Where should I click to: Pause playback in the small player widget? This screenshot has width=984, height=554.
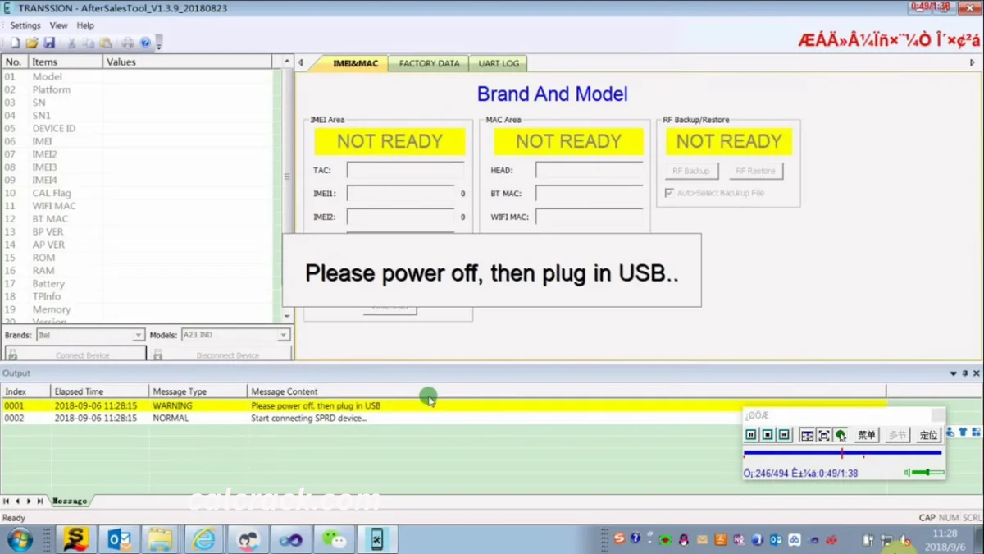[751, 435]
